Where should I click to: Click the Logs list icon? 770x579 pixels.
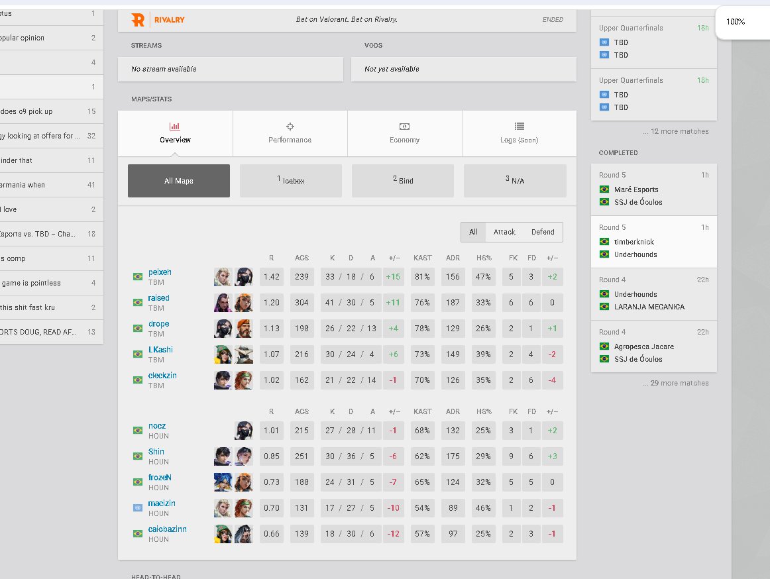(x=520, y=127)
